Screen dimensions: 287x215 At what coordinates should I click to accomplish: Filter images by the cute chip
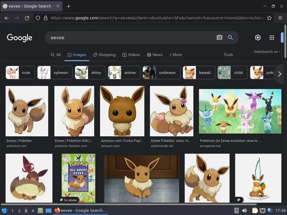point(20,73)
